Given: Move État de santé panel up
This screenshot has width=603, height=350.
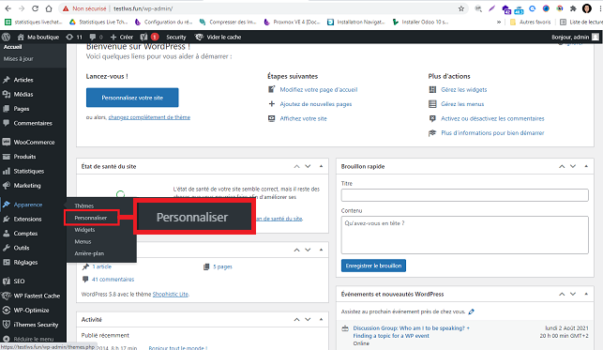Looking at the screenshot, I should point(296,166).
